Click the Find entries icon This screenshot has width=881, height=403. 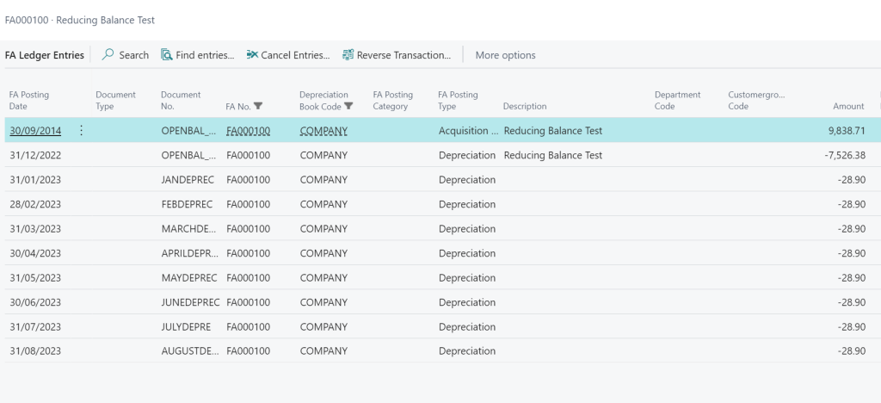click(x=167, y=55)
